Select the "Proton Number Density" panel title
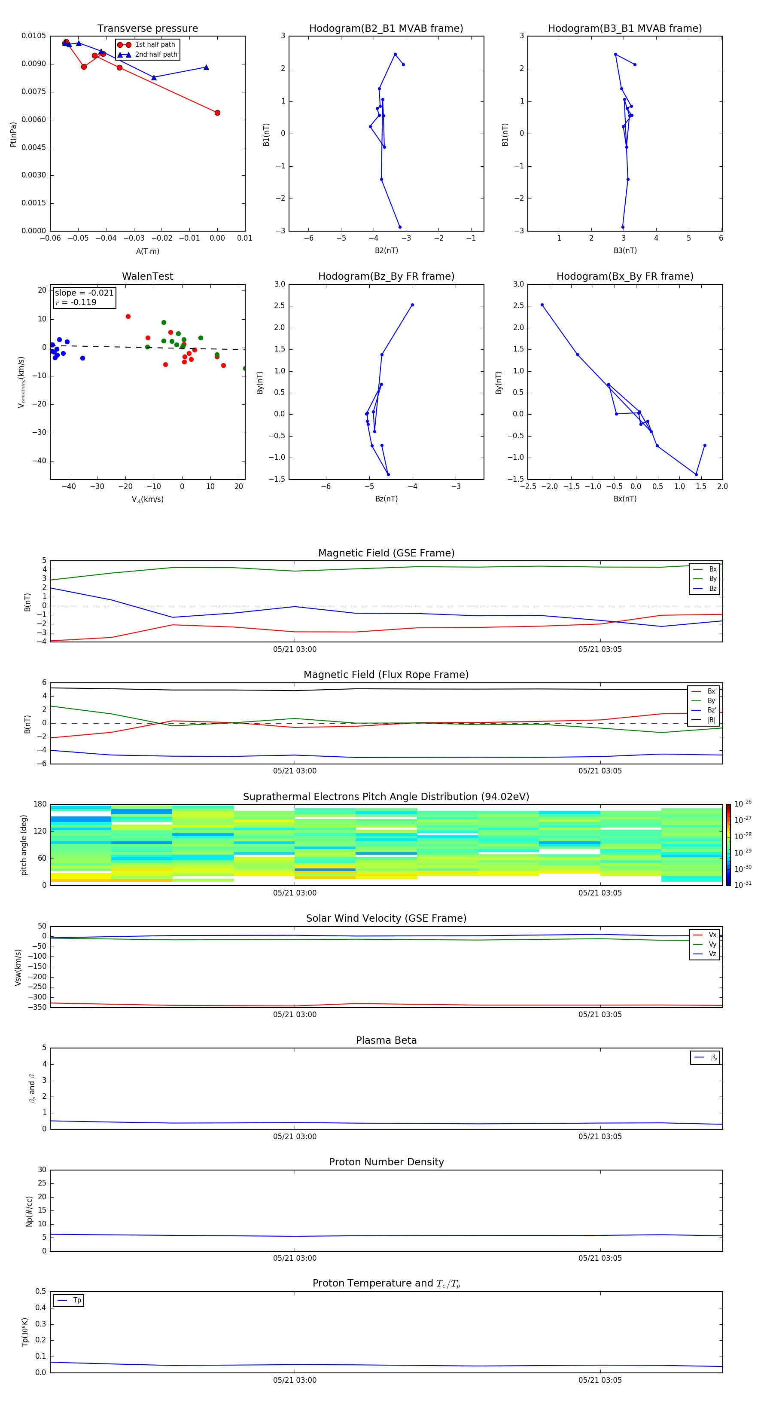The width and height of the screenshot is (773, 1418). click(x=386, y=1162)
